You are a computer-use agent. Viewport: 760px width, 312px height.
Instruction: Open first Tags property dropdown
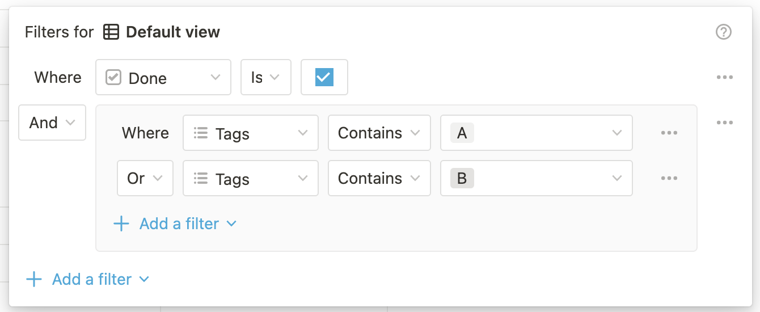point(250,133)
